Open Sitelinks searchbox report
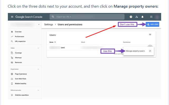169x105 pixels. tap(22, 95)
